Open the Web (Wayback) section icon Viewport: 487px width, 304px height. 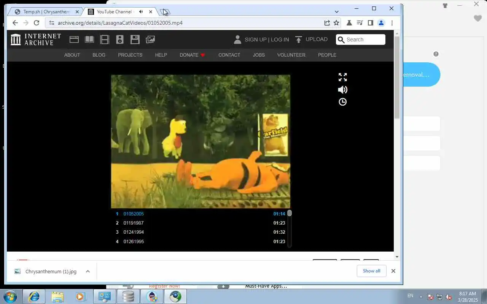(x=74, y=40)
